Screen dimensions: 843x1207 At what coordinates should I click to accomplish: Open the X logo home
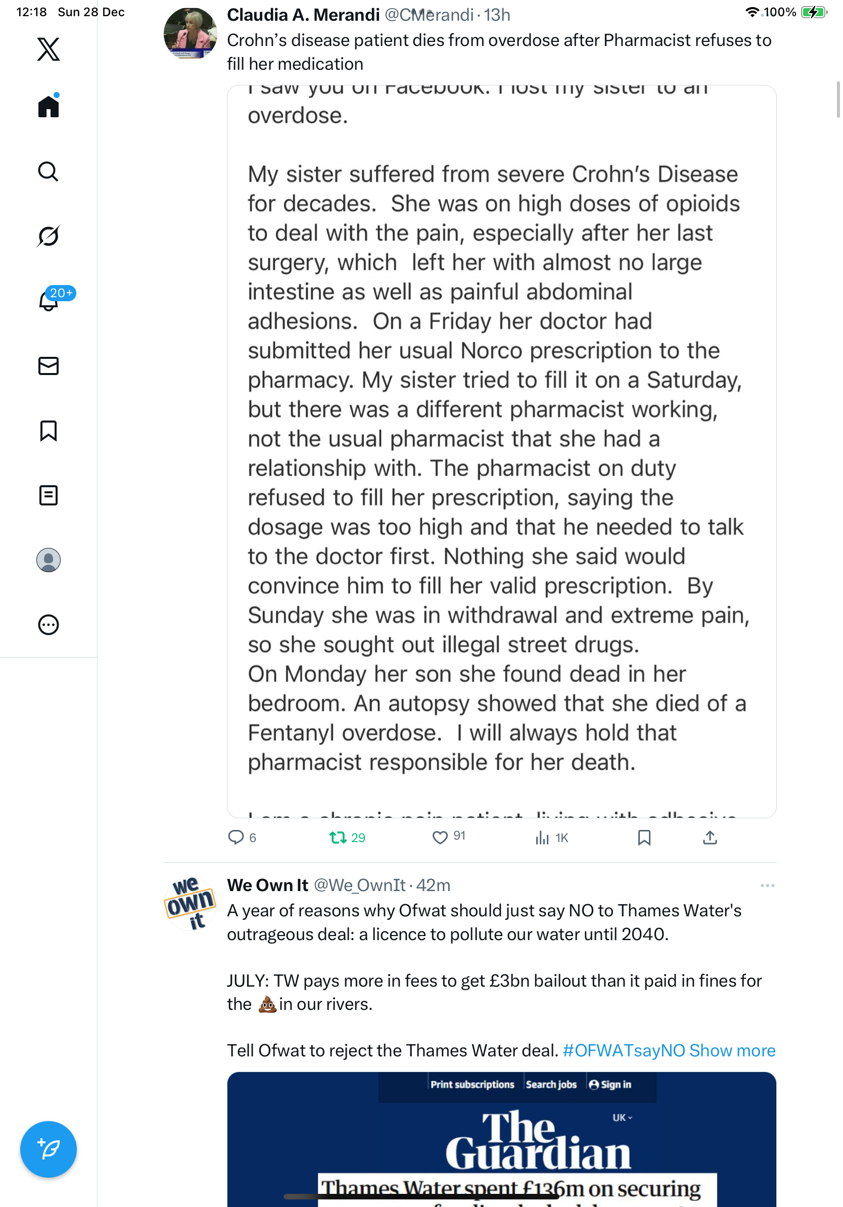tap(49, 50)
